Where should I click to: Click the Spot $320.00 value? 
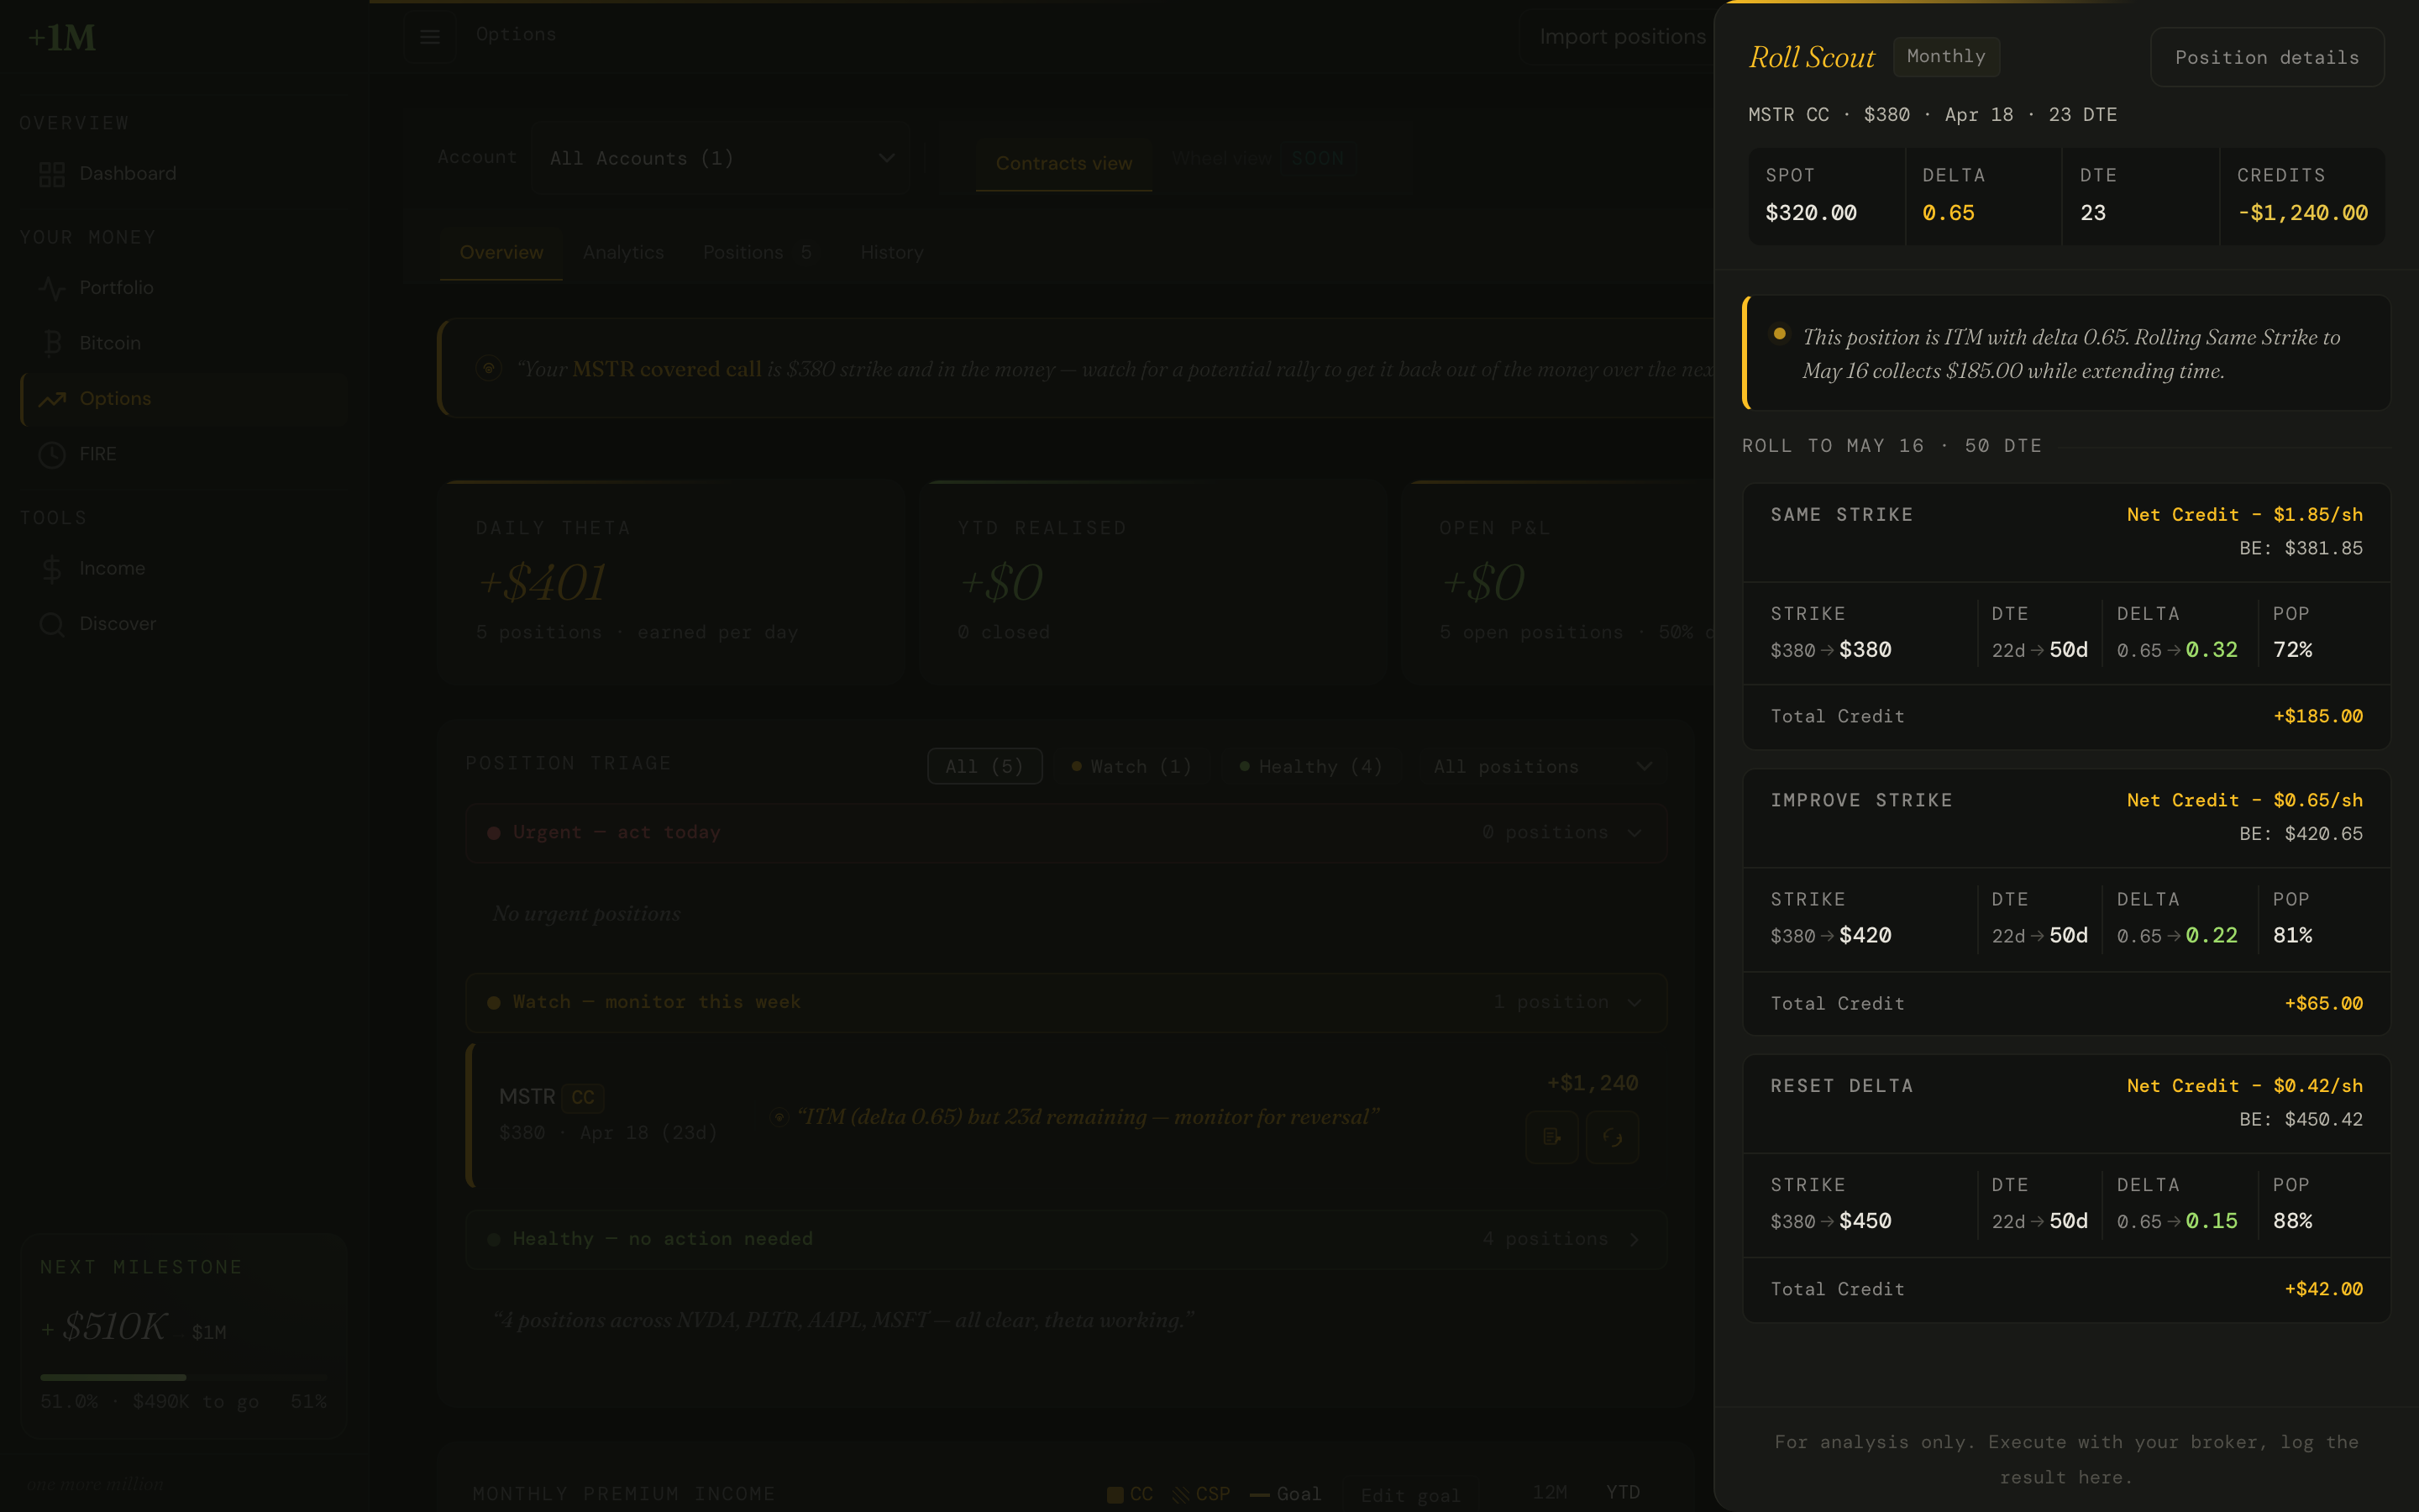click(x=1811, y=213)
